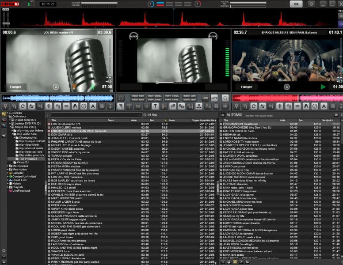This screenshot has height=265, width=343.
Task: Expand the Playlists folder
Action: [9, 187]
